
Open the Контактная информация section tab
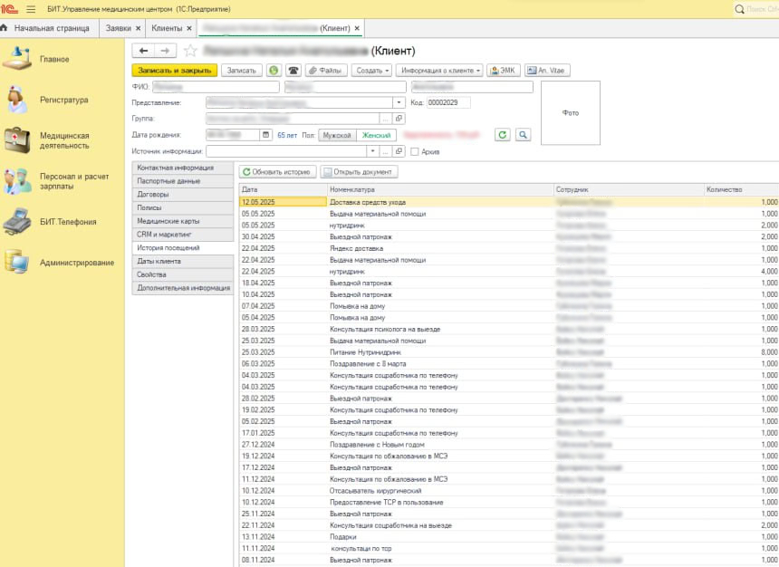pyautogui.click(x=182, y=168)
